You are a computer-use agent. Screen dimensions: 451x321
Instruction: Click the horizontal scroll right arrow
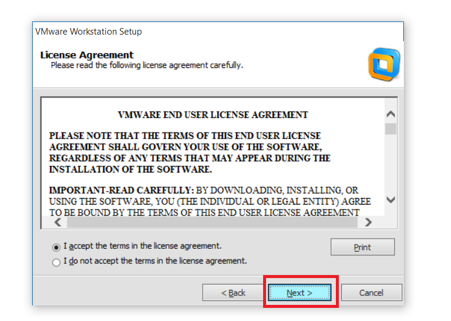point(368,222)
